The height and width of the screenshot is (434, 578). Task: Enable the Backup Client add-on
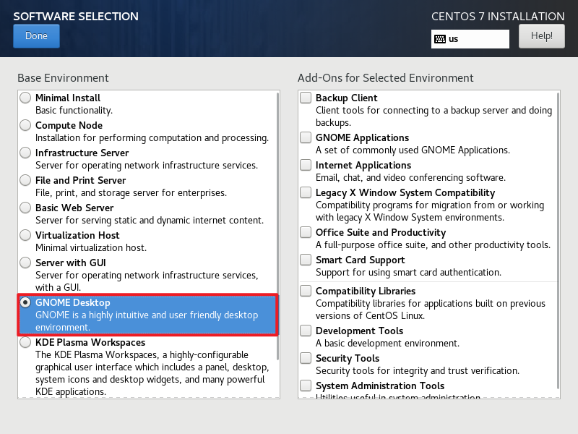(x=306, y=98)
